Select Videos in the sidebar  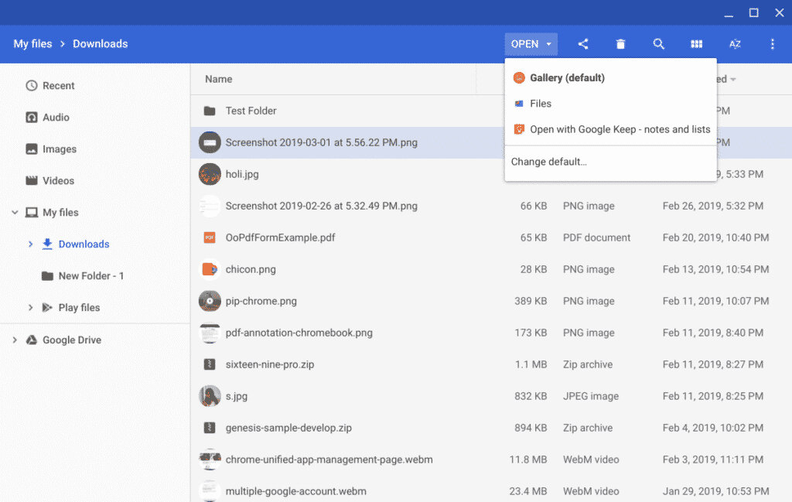(x=59, y=181)
